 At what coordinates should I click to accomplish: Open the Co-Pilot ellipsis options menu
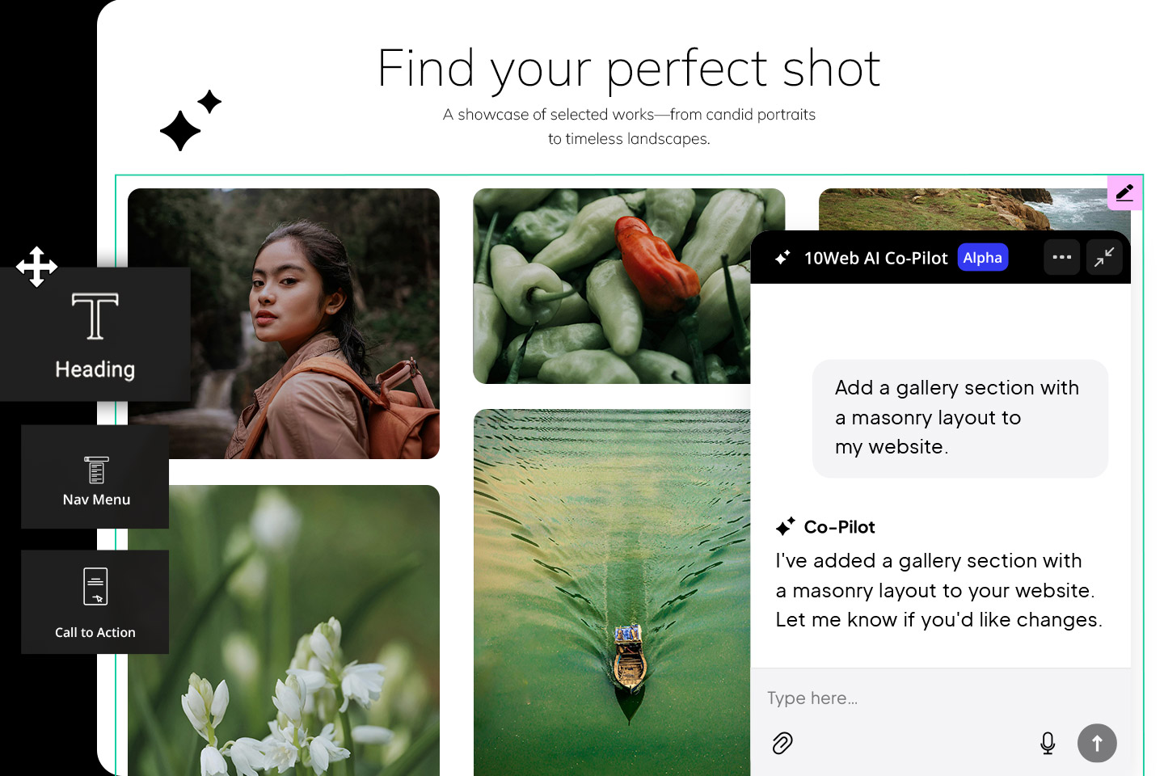(x=1061, y=257)
